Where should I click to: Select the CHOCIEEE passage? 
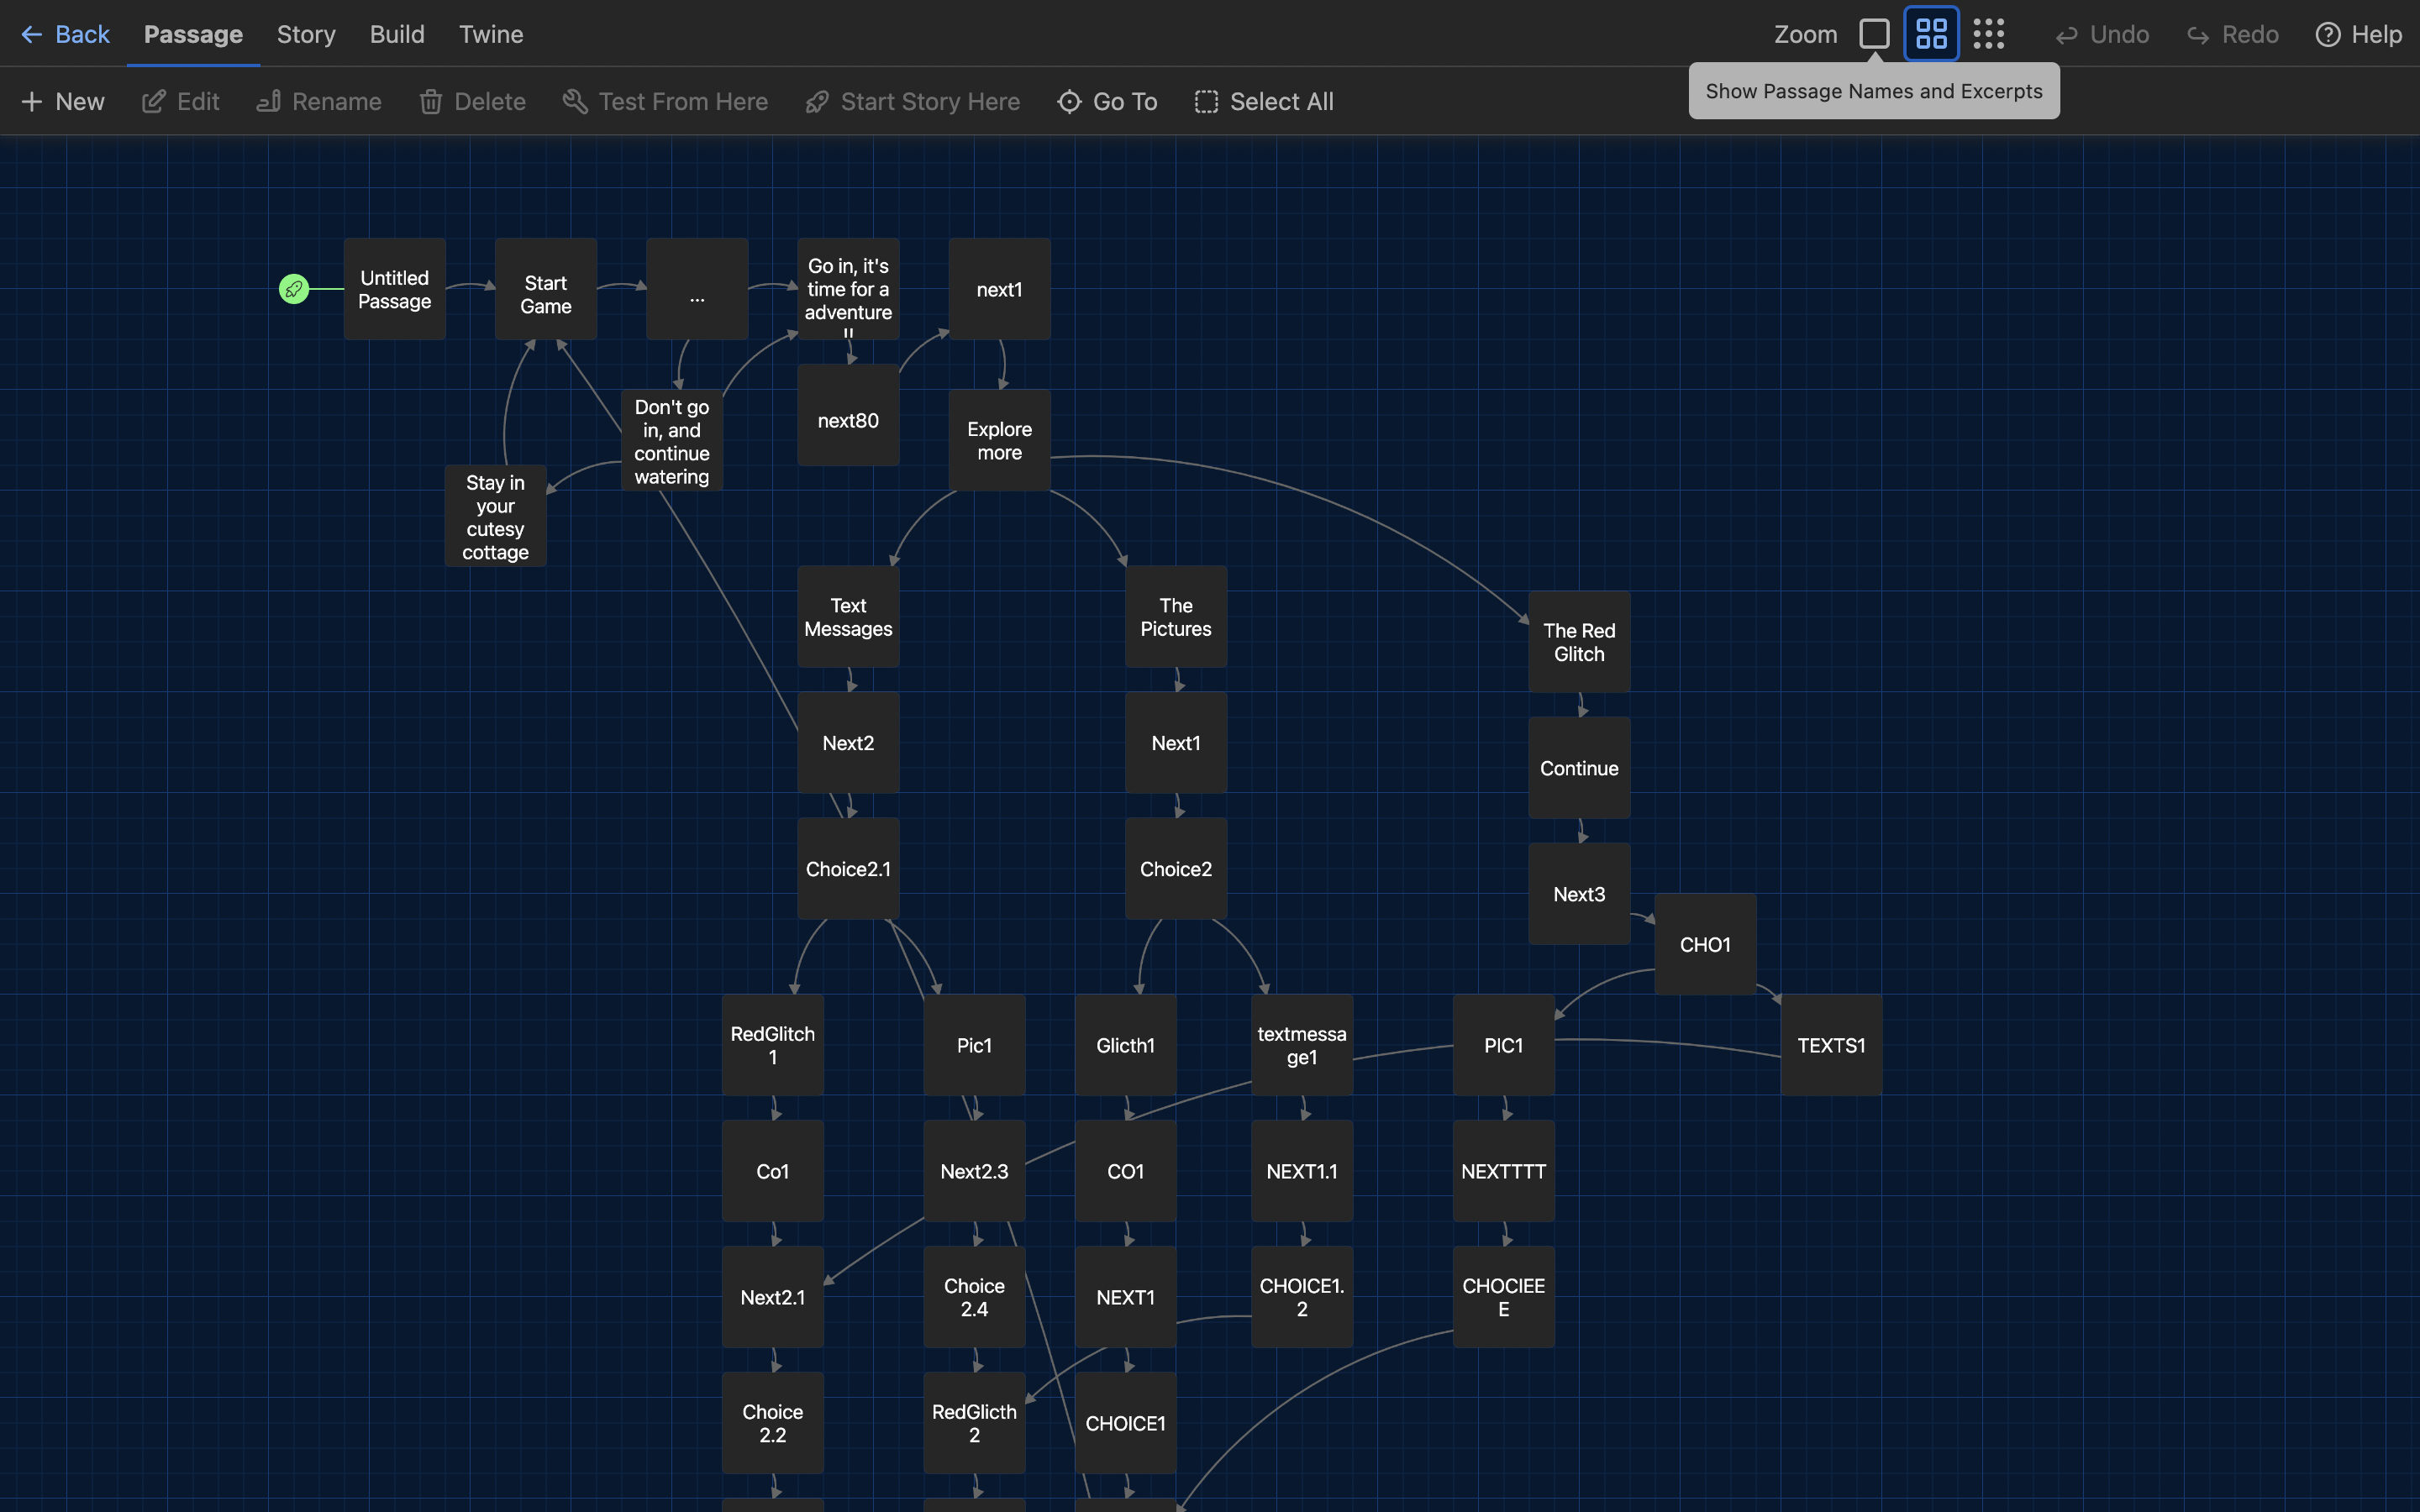click(x=1503, y=1297)
